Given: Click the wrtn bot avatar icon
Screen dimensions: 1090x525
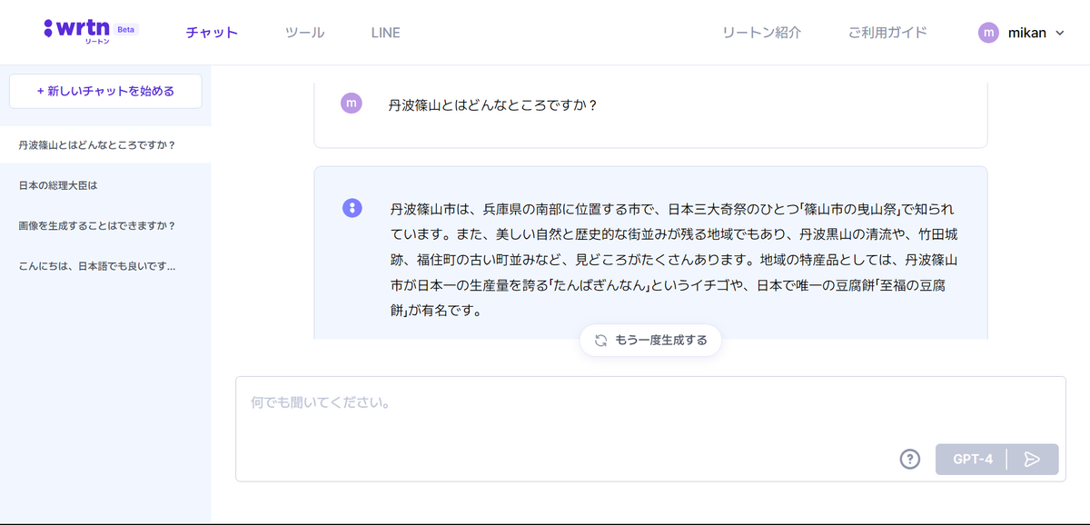Looking at the screenshot, I should coord(352,208).
